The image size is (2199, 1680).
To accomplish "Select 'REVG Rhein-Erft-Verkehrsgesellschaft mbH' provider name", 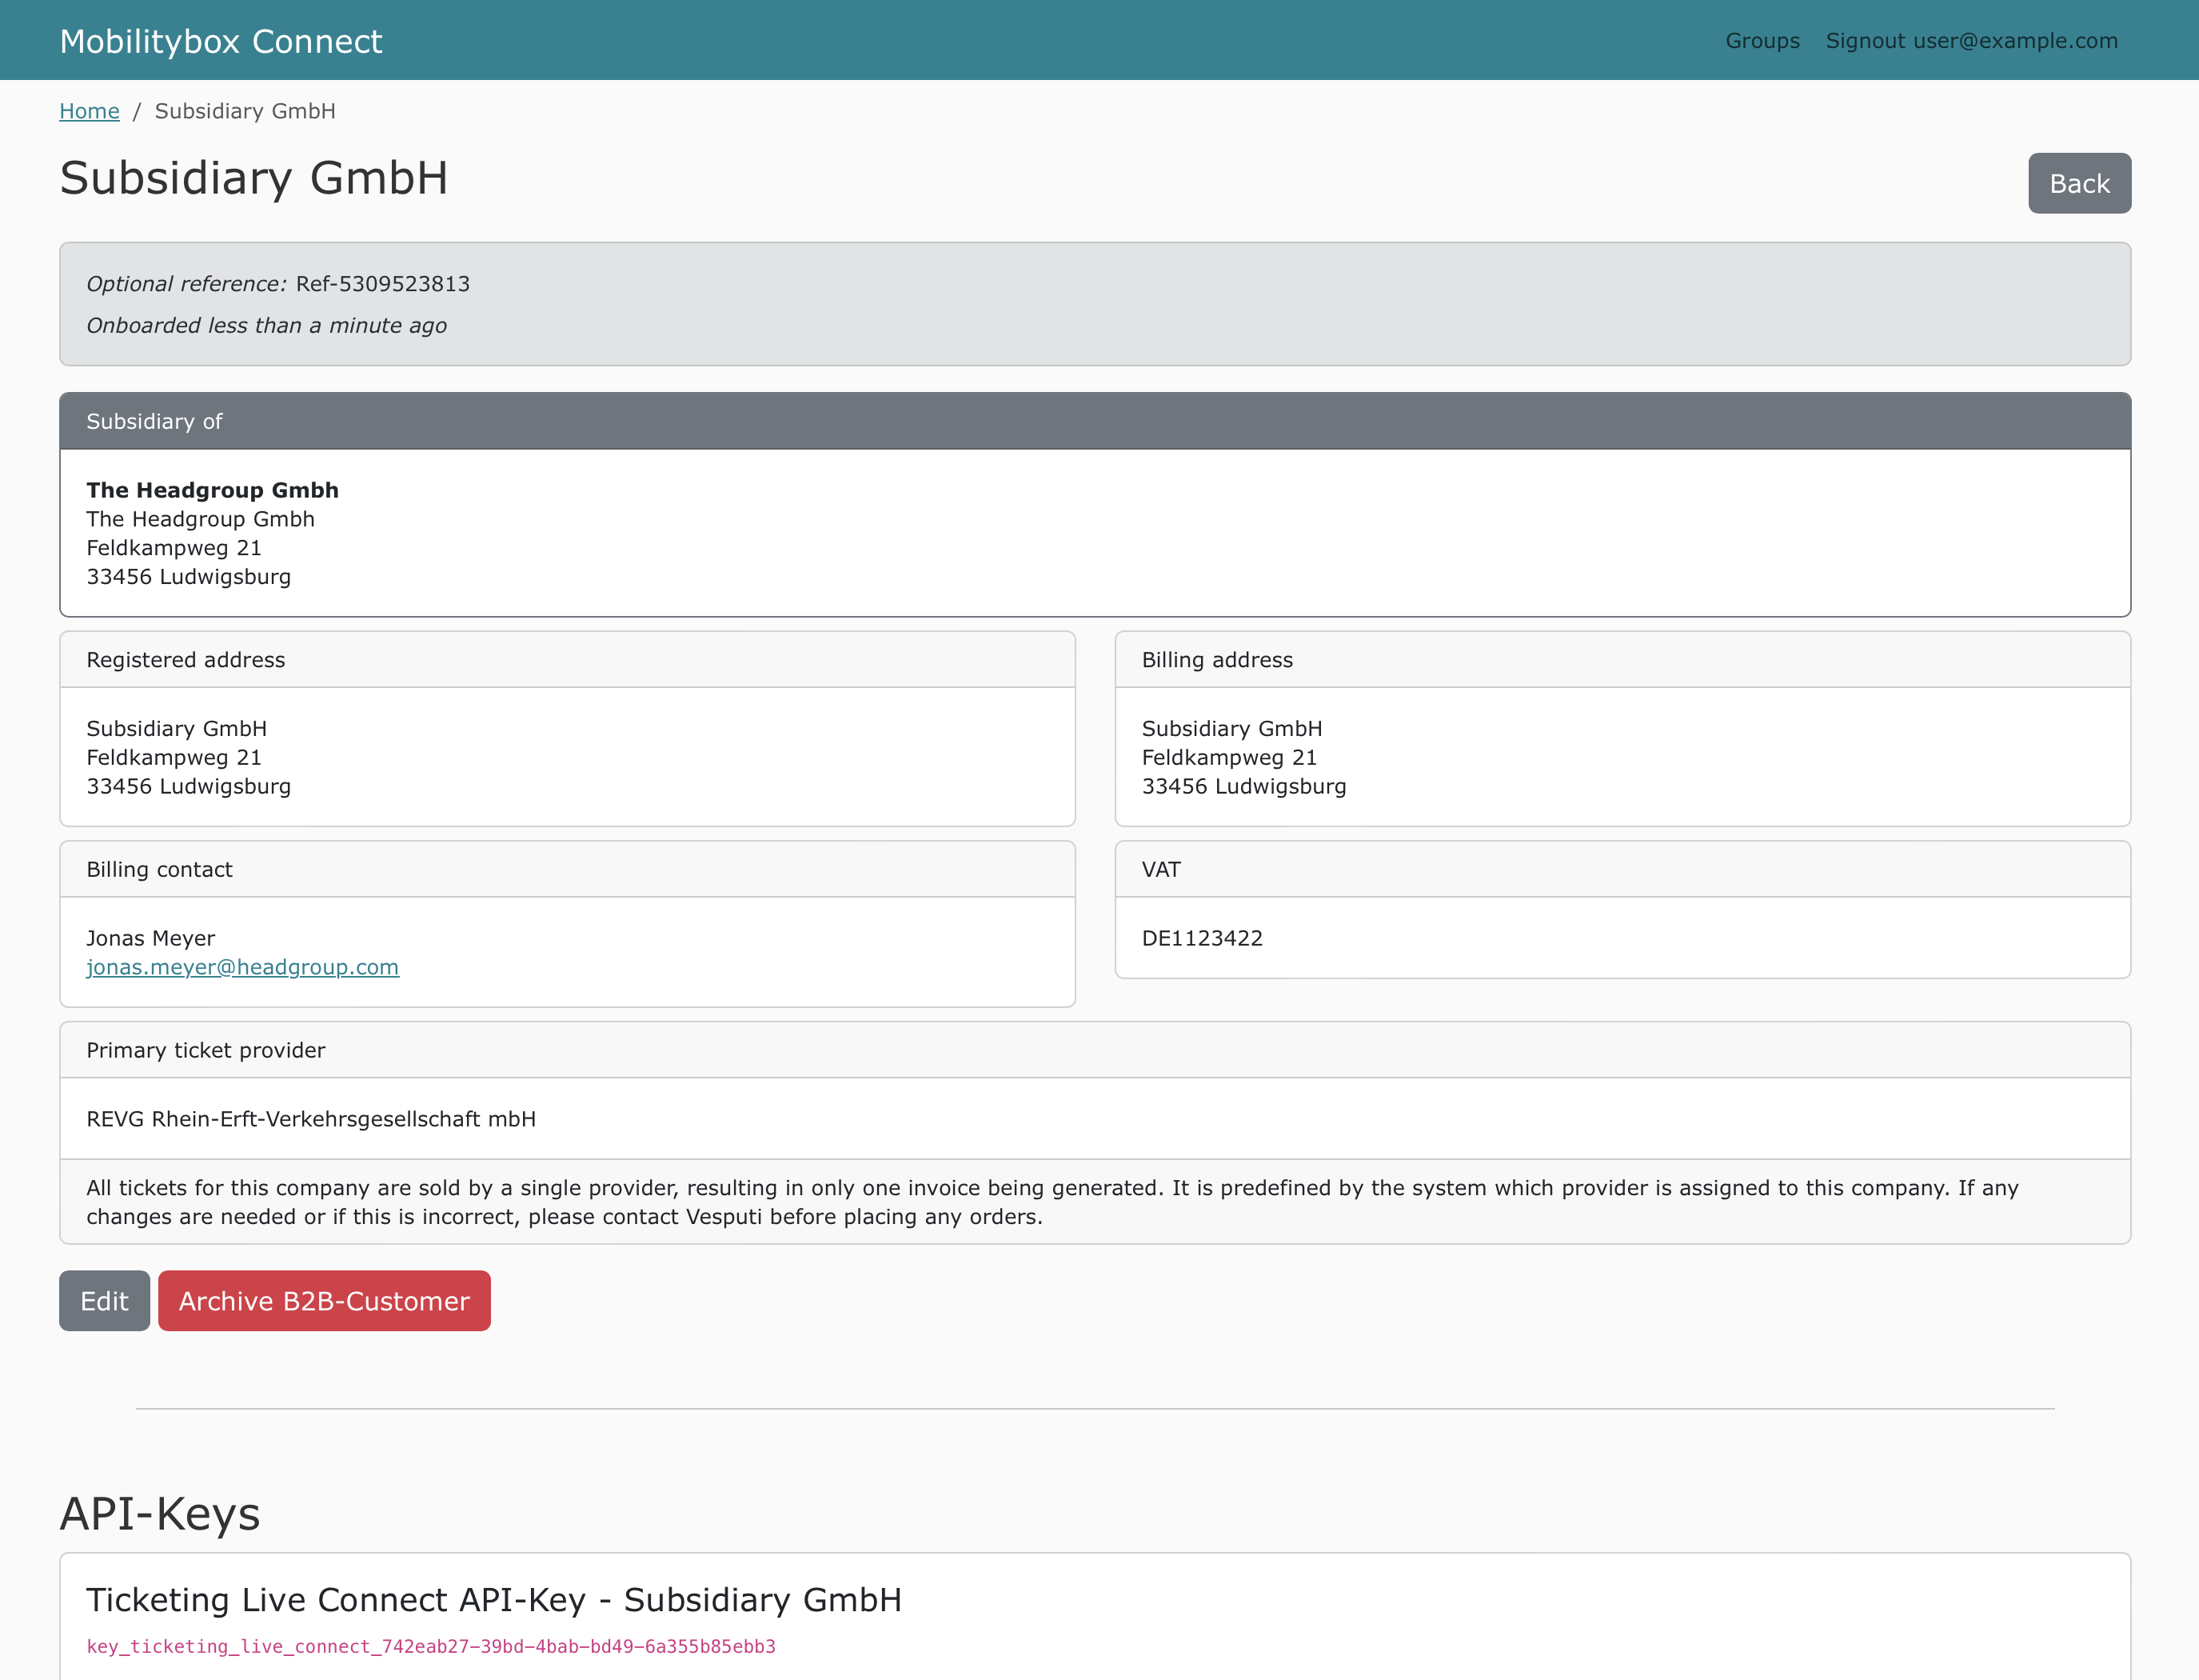I will point(311,1119).
